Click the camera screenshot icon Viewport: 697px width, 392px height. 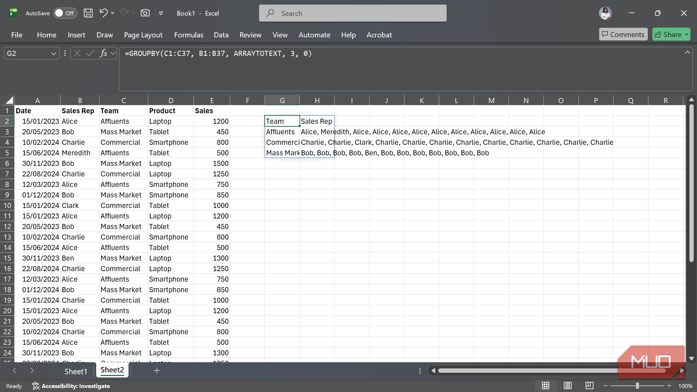pos(145,13)
